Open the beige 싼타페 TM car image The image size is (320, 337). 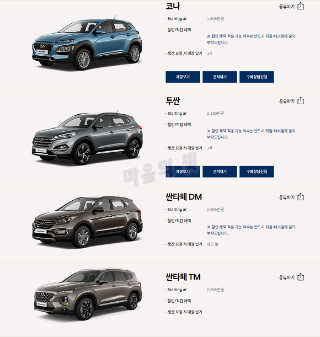[x=88, y=294]
